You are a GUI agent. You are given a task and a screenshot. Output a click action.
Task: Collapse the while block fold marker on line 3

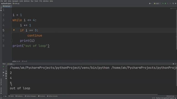[x=11, y=20]
